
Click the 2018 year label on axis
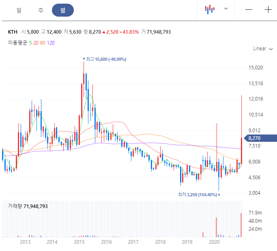pyautogui.click(x=160, y=242)
